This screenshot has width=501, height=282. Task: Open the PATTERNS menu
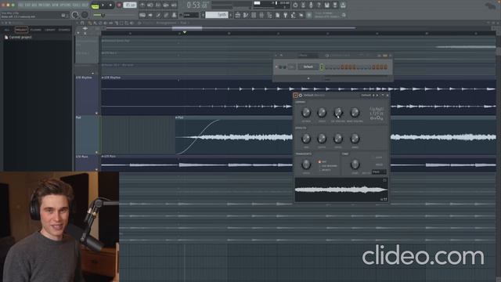pyautogui.click(x=44, y=5)
